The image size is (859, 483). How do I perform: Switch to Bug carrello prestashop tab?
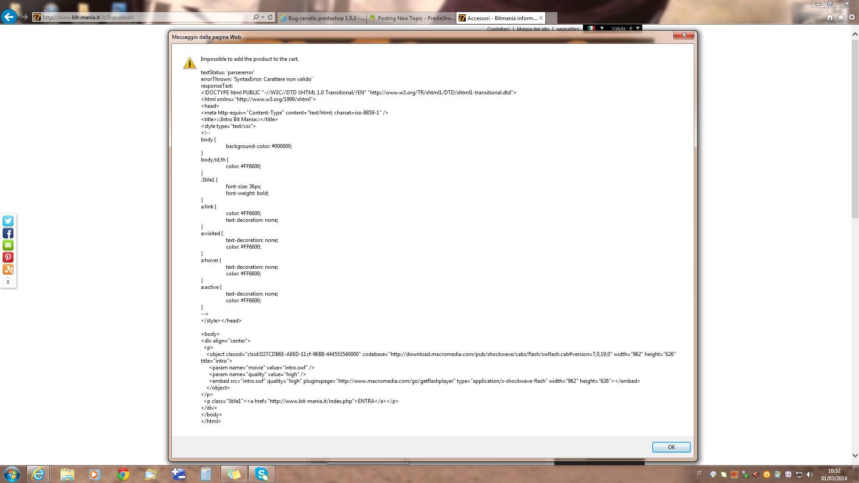[322, 18]
